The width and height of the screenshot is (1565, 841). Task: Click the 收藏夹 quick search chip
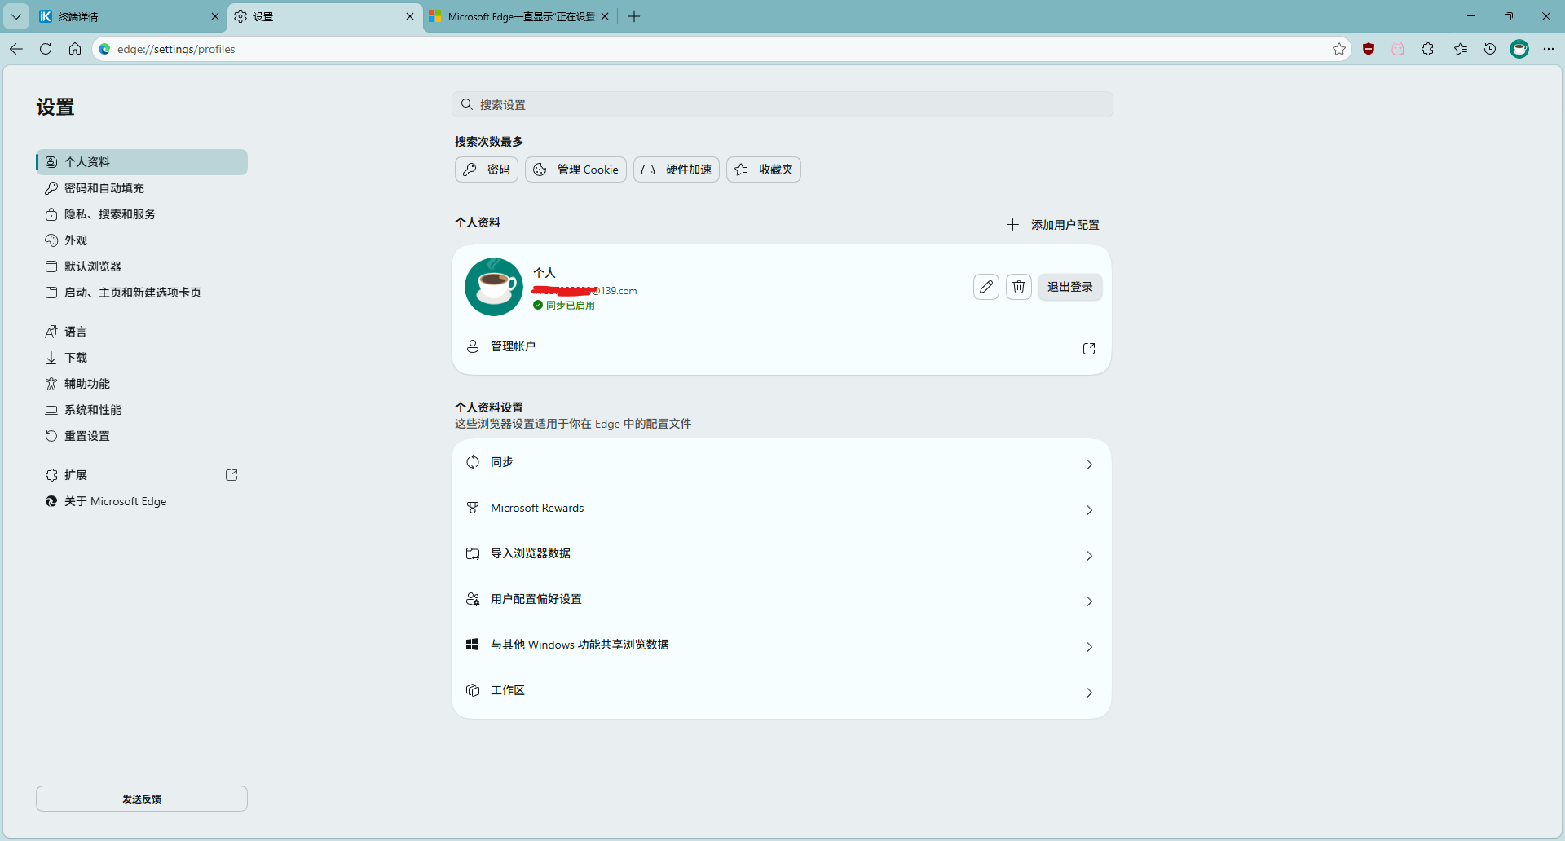pos(764,170)
